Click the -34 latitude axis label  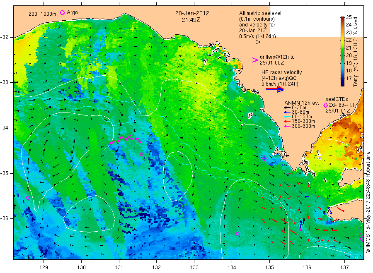click(x=5, y=128)
